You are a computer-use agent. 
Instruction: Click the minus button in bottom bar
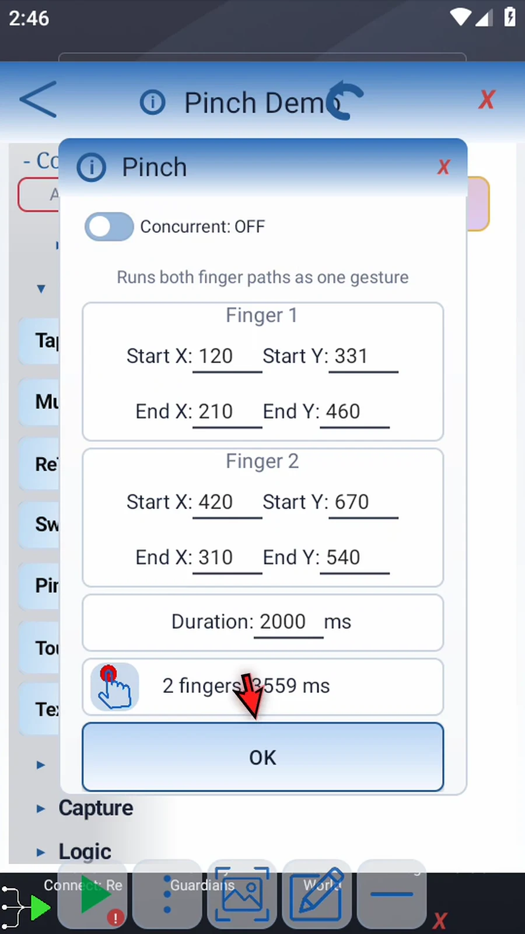pyautogui.click(x=391, y=894)
